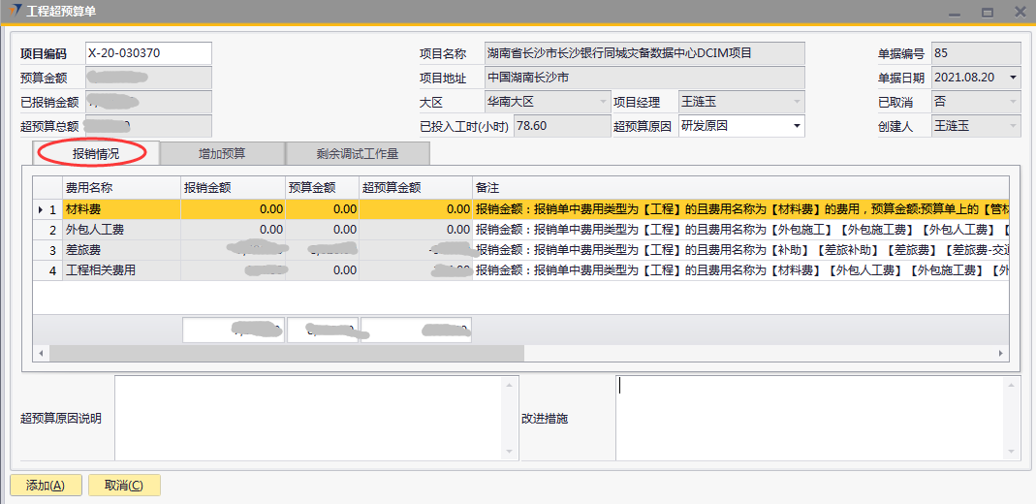Image resolution: width=1036 pixels, height=504 pixels.
Task: Click the 超预算金额 column header
Action: (x=415, y=187)
